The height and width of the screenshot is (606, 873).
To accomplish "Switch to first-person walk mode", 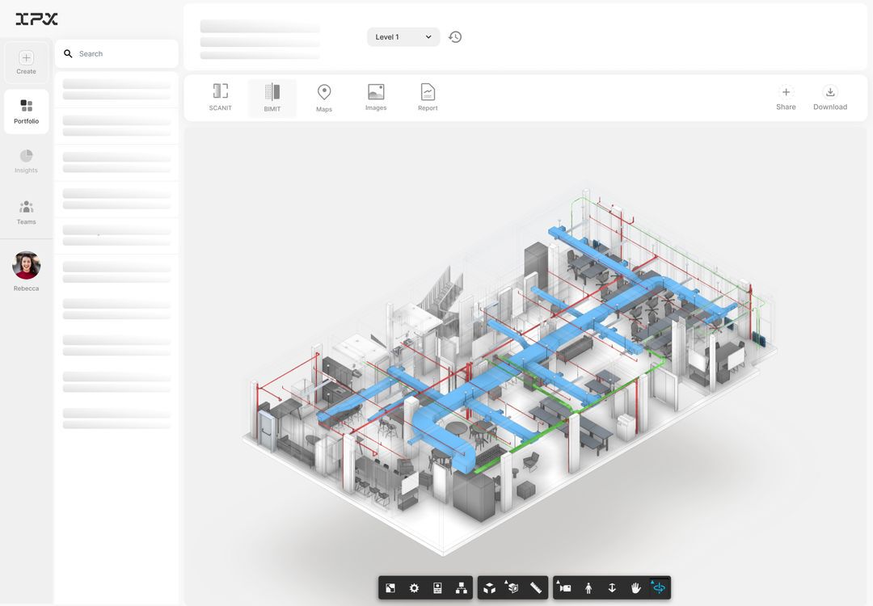I will (588, 588).
